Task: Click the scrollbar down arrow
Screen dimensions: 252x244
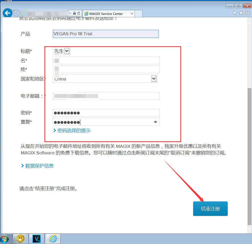Action: tap(249, 228)
